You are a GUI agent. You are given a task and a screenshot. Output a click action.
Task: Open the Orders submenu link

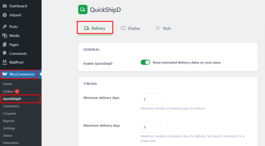pyautogui.click(x=8, y=91)
